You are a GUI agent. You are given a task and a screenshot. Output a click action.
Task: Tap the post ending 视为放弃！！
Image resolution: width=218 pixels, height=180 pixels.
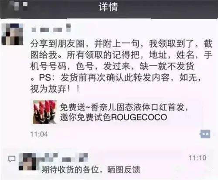55,89
